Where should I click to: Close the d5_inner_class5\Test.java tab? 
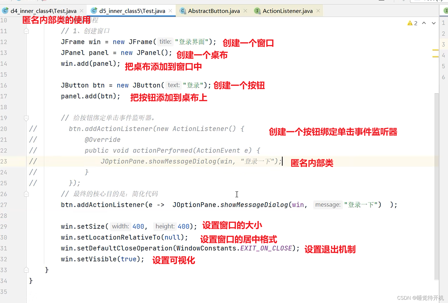coord(170,11)
